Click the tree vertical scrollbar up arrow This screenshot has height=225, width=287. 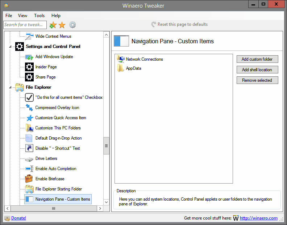click(x=106, y=35)
